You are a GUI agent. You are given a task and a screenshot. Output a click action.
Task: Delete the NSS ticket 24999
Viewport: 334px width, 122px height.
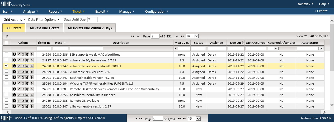(27, 72)
